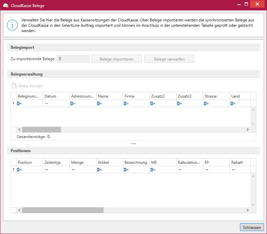Open the Firma column filter condition icon

pos(126,103)
